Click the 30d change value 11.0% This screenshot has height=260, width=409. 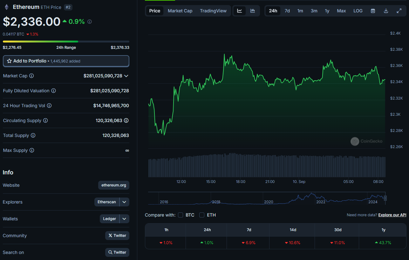337,243
